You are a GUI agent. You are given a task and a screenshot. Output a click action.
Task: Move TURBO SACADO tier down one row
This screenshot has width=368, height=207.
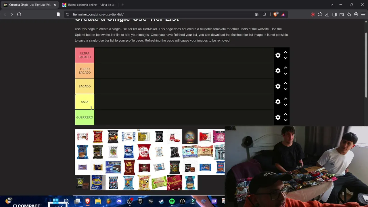pos(285,74)
